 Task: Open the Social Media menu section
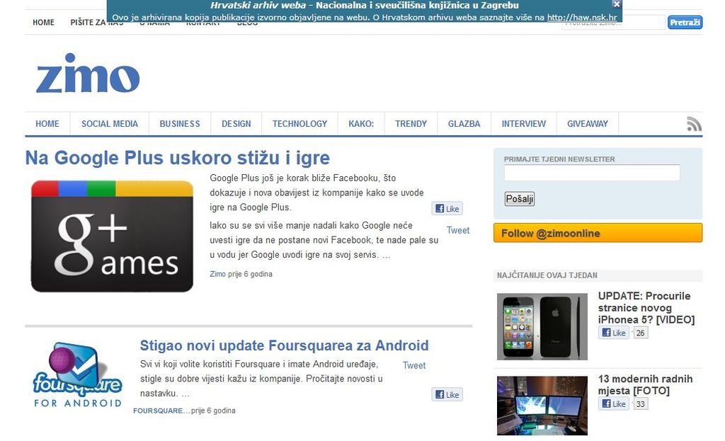110,124
